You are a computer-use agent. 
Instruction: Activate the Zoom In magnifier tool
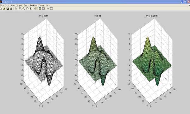point(20,9)
